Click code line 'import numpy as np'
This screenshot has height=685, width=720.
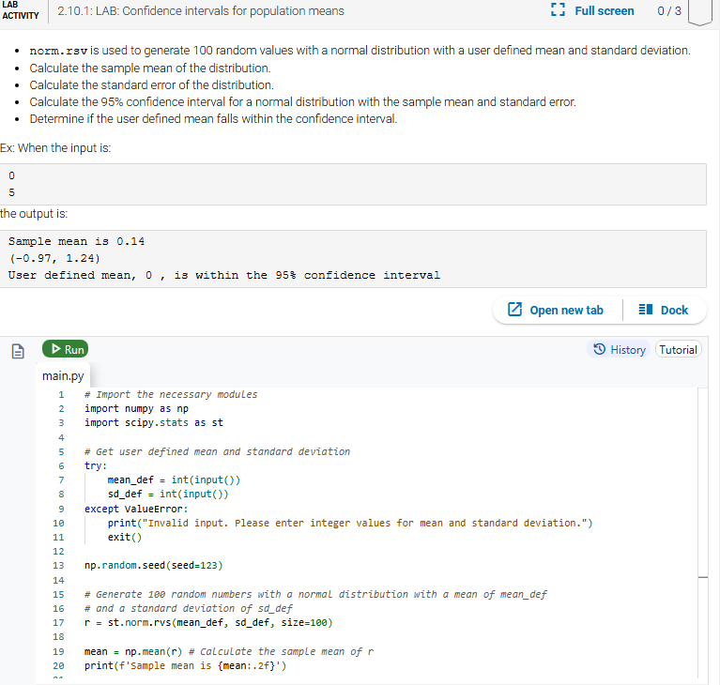click(136, 408)
